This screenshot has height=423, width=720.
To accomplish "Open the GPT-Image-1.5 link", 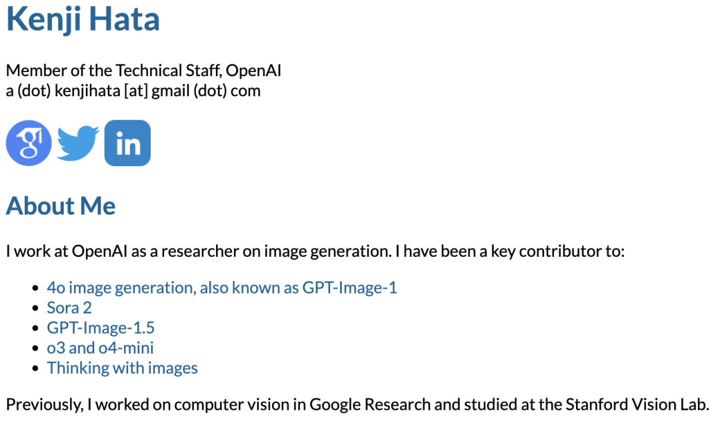I will click(101, 328).
